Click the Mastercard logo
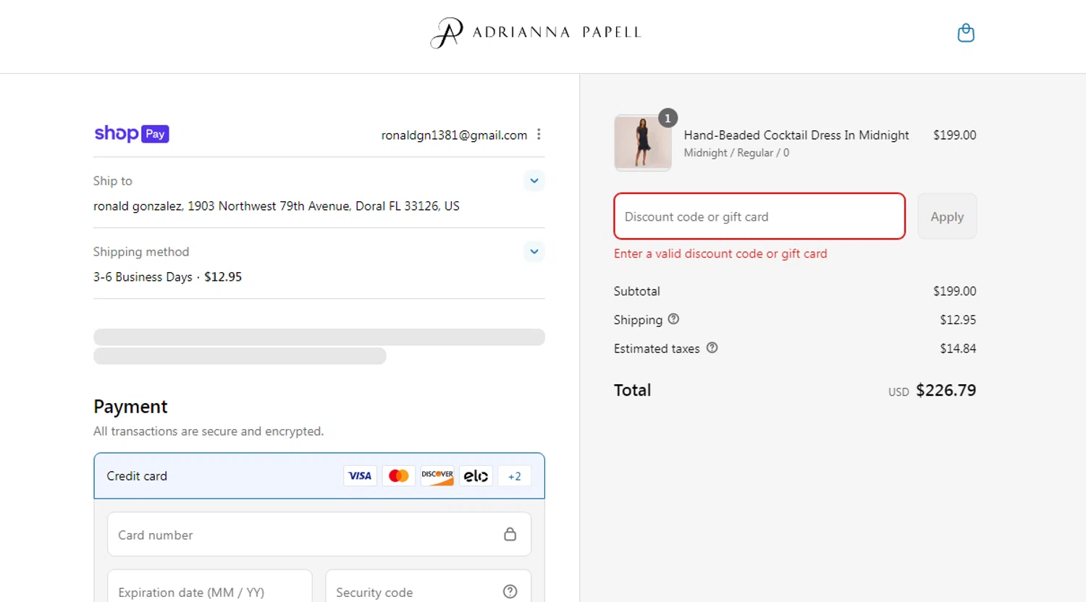This screenshot has width=1086, height=602. tap(399, 476)
